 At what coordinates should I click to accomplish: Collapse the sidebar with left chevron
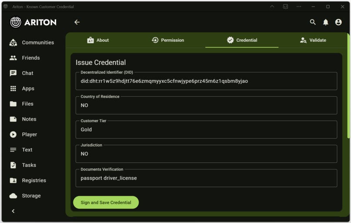click(x=13, y=211)
